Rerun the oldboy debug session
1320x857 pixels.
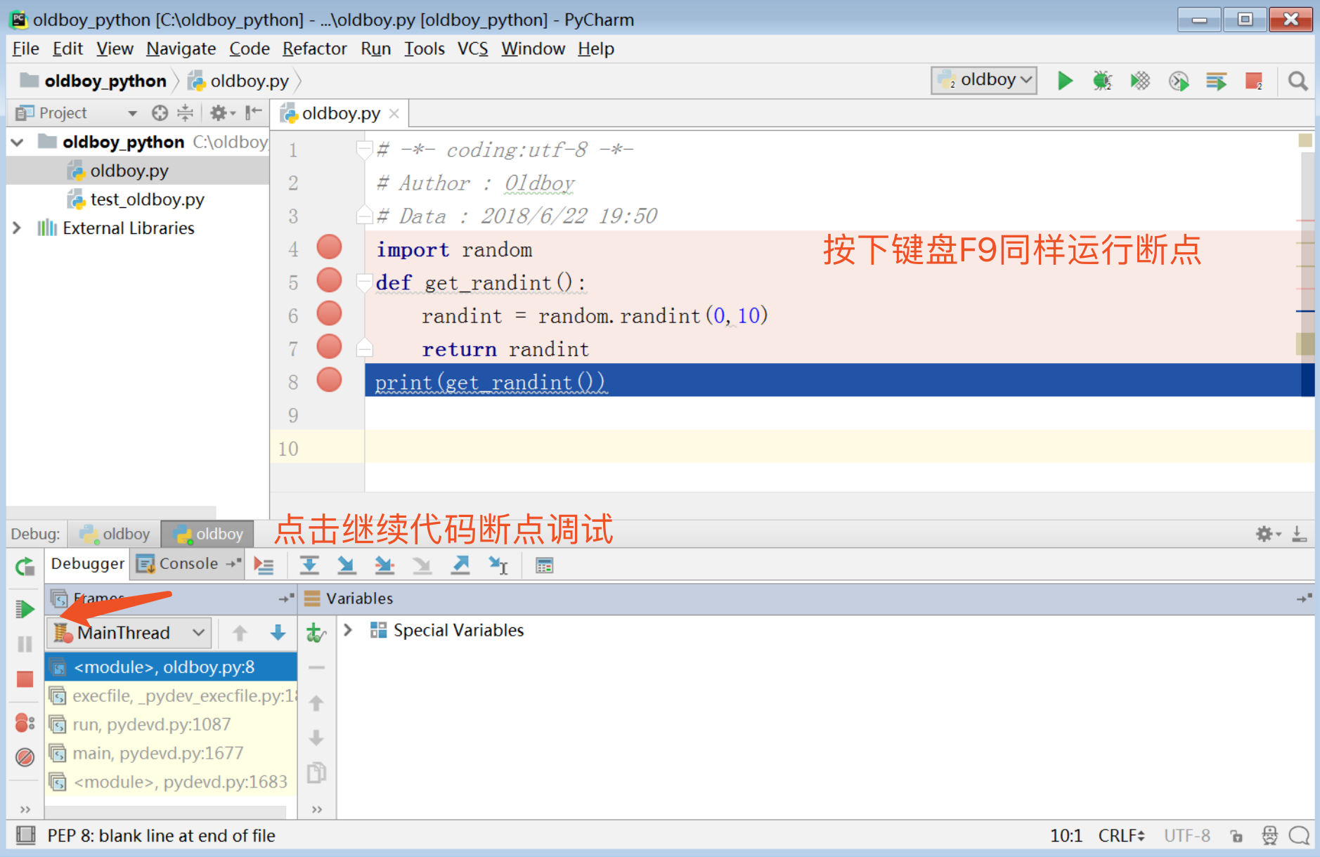pyautogui.click(x=25, y=566)
